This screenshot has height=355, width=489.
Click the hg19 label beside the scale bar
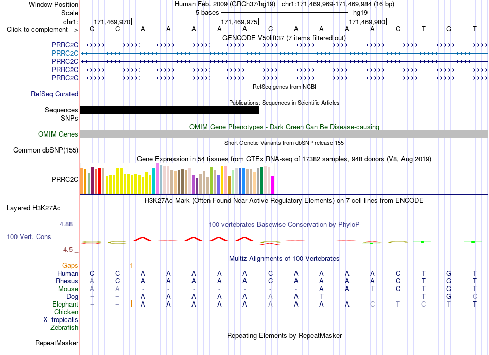click(360, 13)
